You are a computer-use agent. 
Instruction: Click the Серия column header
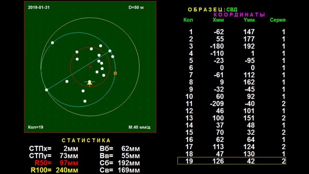click(x=277, y=20)
